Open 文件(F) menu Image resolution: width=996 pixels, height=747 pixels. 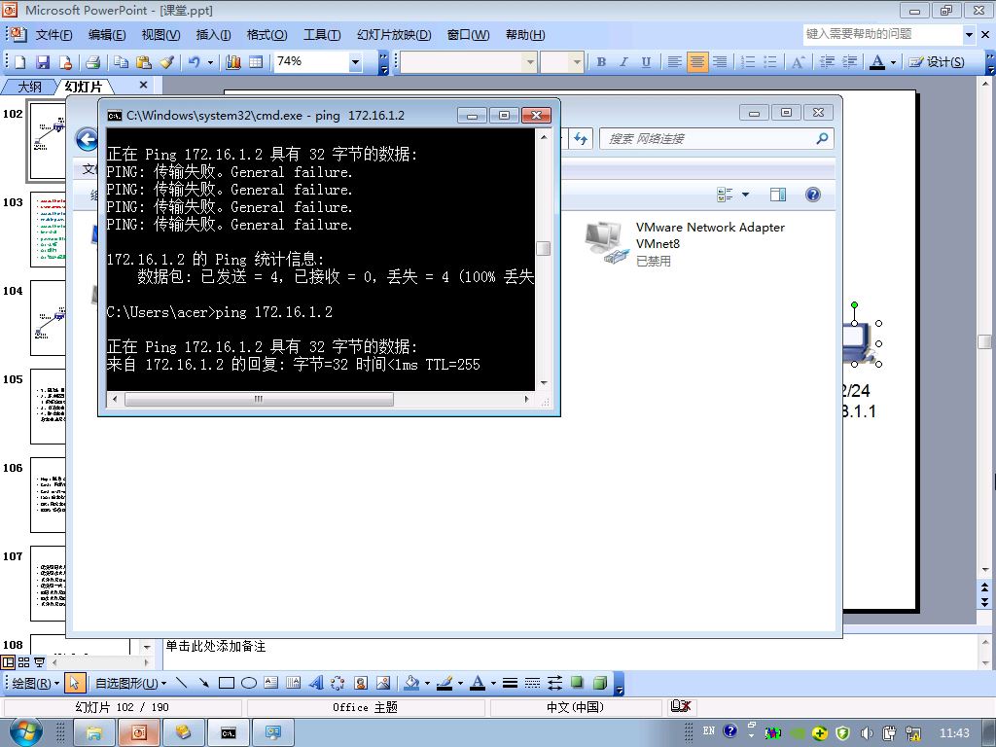click(x=53, y=35)
